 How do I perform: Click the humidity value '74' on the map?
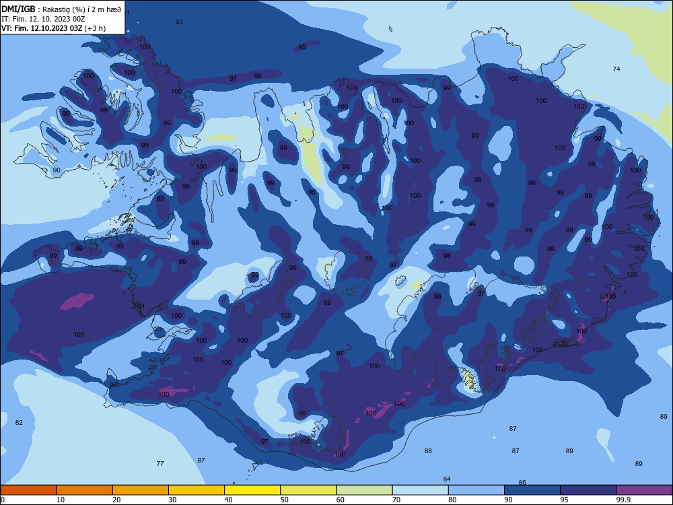point(616,69)
